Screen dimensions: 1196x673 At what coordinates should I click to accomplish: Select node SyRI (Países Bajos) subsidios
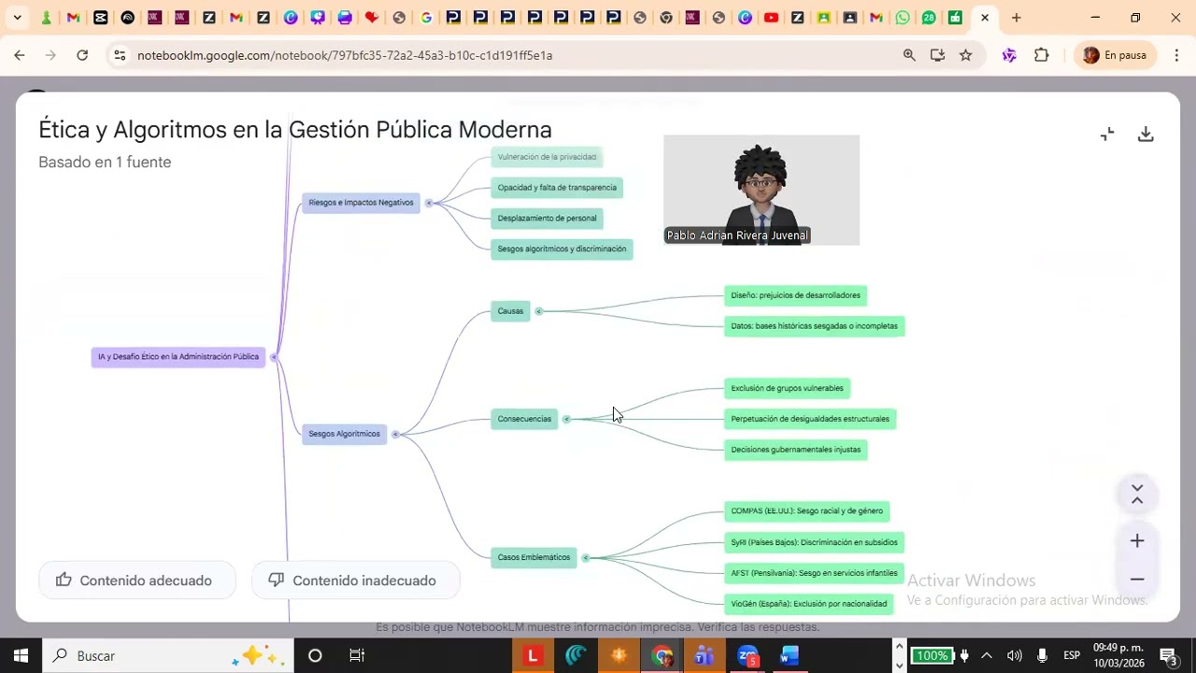tap(814, 542)
